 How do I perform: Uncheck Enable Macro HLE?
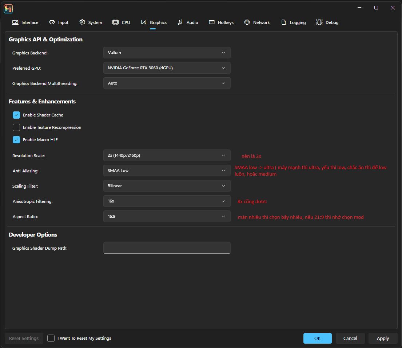16,140
